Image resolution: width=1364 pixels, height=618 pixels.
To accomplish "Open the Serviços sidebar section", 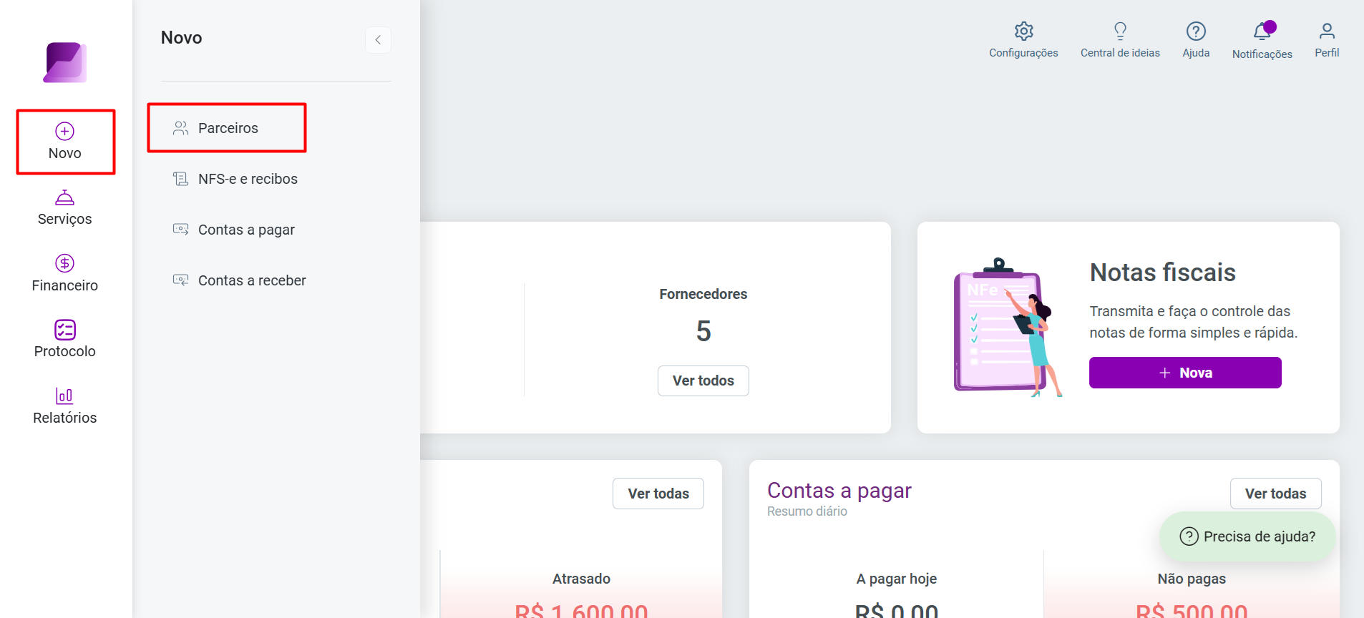I will click(65, 208).
